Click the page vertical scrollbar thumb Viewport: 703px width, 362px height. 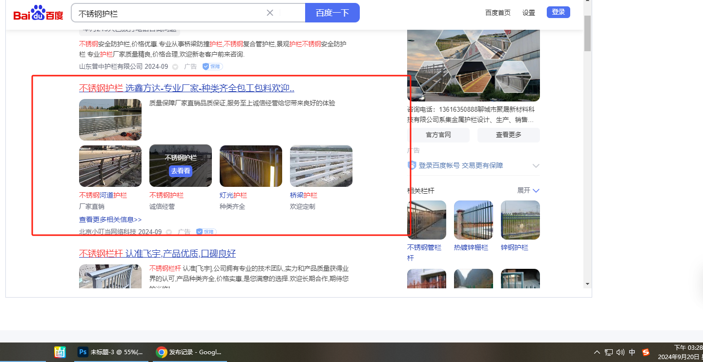pos(587,33)
